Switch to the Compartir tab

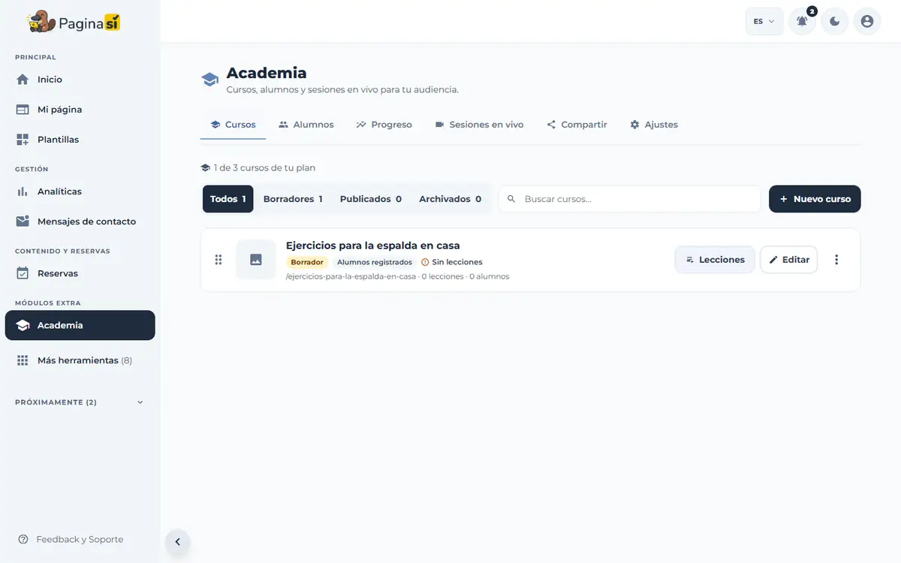tap(577, 125)
